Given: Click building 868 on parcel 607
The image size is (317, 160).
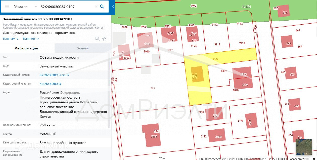Looking at the screenshot, I should tap(284, 11).
